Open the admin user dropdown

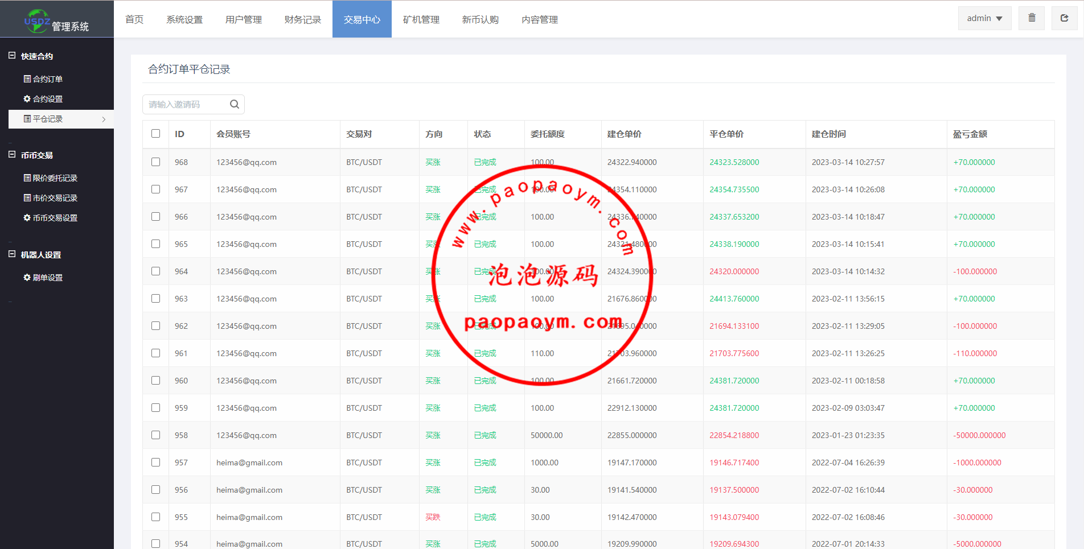click(x=984, y=18)
